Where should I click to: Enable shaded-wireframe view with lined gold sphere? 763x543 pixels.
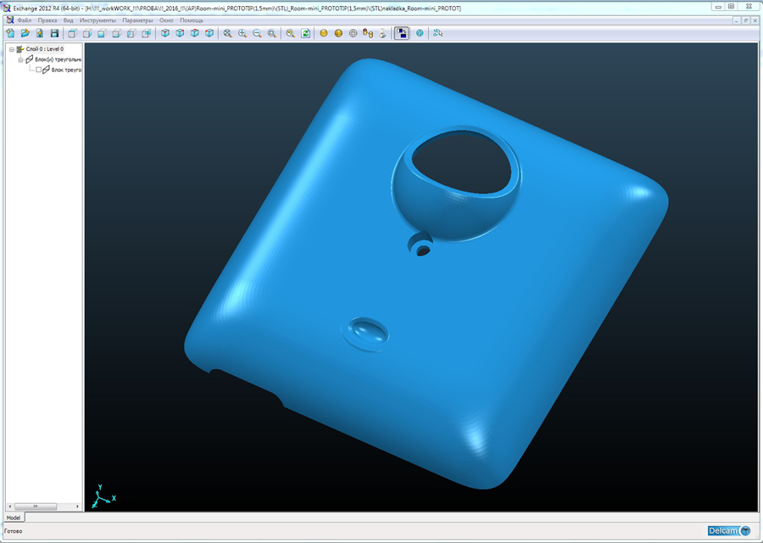338,33
